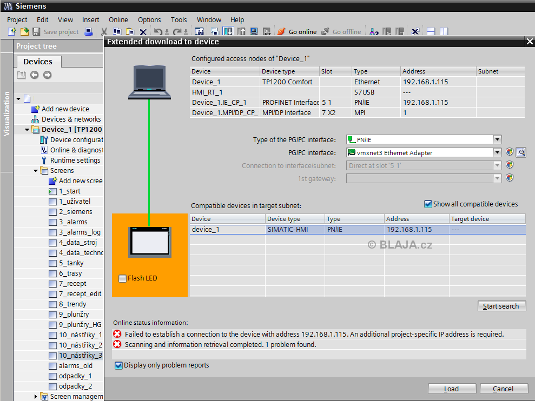Click the split editor vertically icon
The image size is (535, 401).
(444, 32)
